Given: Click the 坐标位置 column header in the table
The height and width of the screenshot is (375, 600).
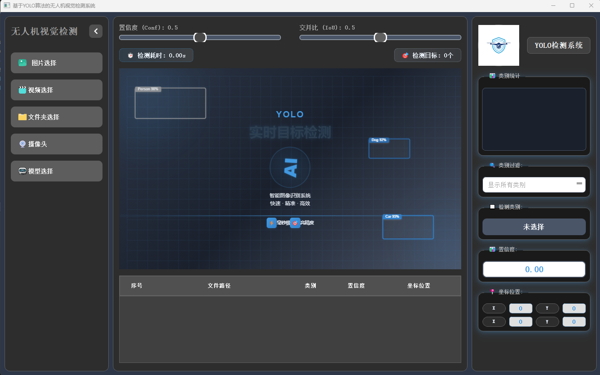Looking at the screenshot, I should pos(419,286).
